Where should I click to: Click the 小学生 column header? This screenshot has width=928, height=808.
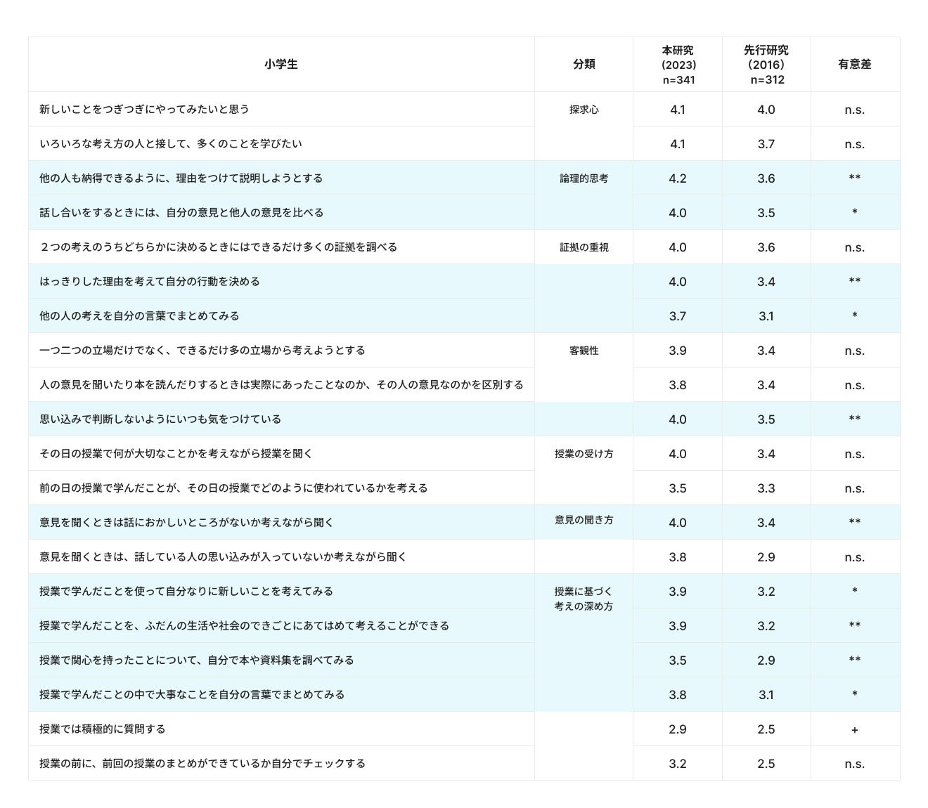[x=281, y=64]
